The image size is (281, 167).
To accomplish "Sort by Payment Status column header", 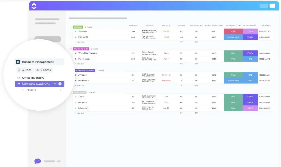I will [x=233, y=26].
